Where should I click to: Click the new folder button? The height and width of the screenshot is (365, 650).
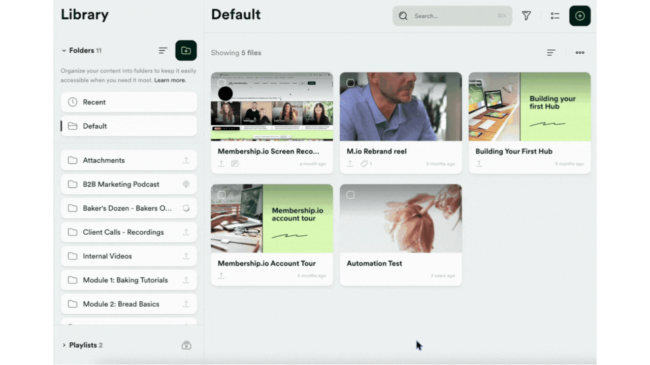tap(186, 51)
